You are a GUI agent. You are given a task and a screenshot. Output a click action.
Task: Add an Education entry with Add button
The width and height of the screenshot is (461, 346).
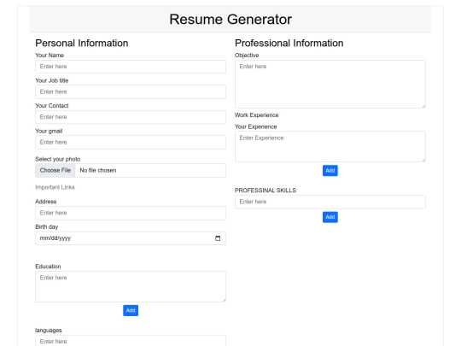click(131, 310)
